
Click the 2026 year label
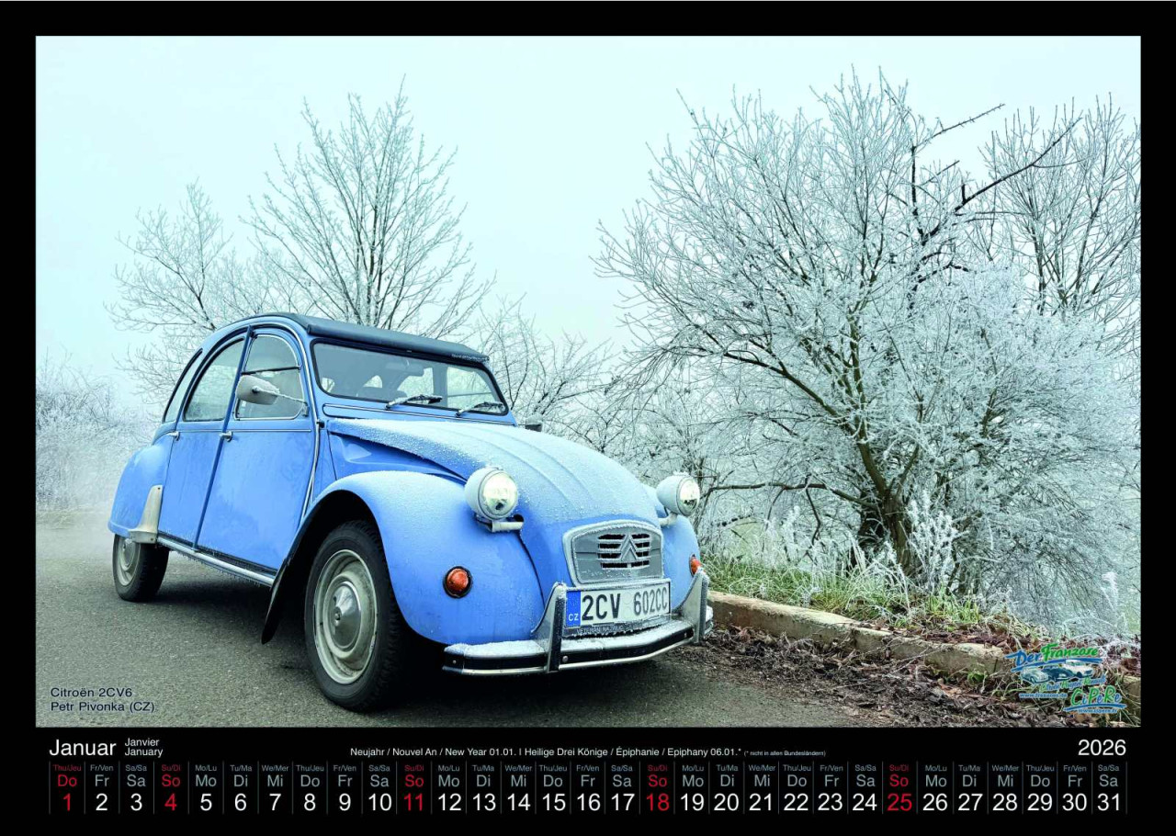coord(1102,748)
